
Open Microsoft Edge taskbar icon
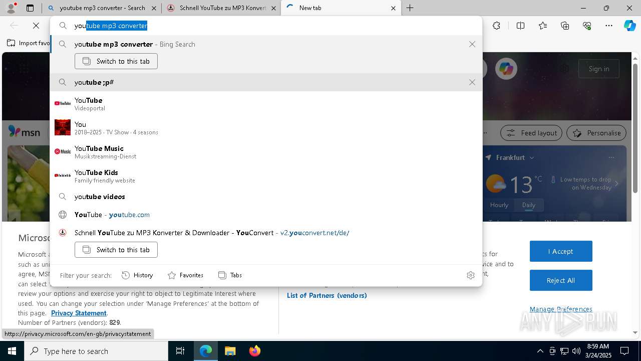206,351
